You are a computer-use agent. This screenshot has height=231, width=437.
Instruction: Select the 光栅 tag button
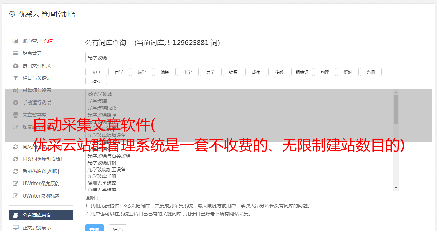click(371, 72)
